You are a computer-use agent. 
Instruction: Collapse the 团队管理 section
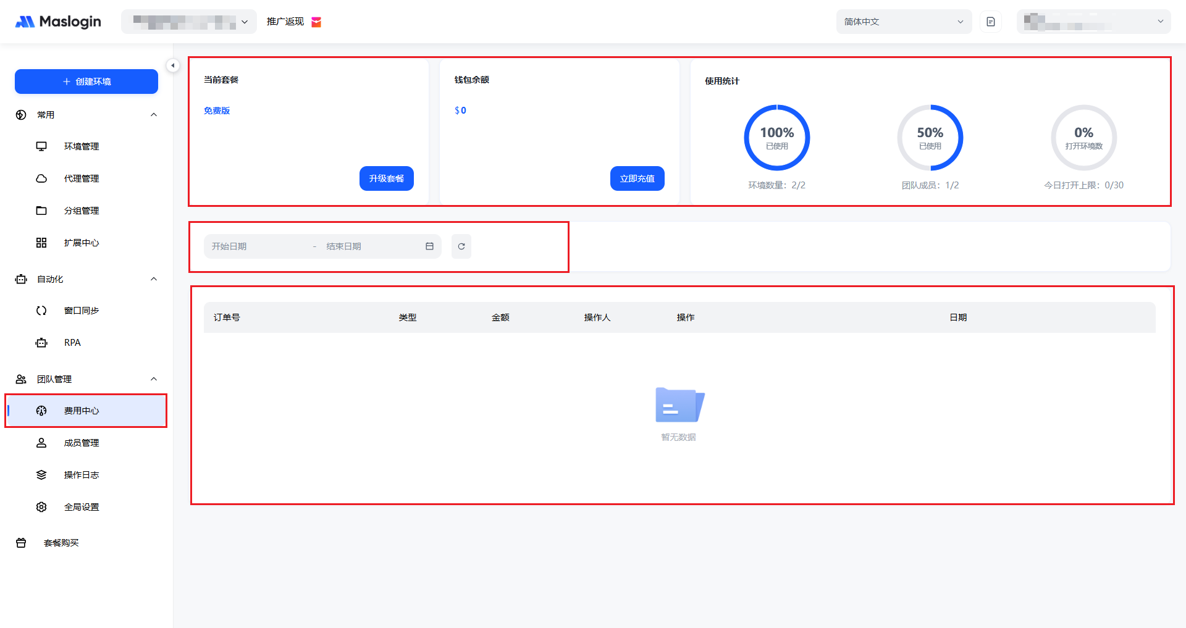pos(154,379)
